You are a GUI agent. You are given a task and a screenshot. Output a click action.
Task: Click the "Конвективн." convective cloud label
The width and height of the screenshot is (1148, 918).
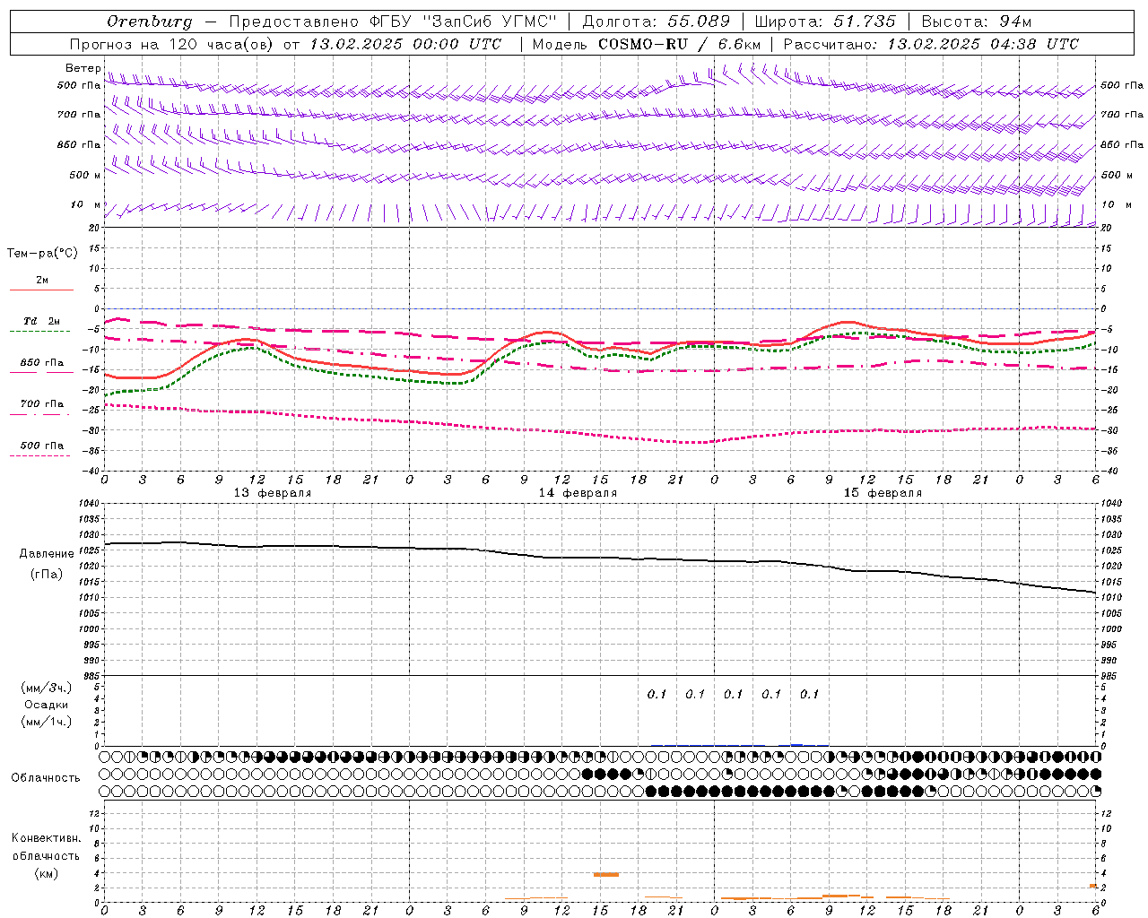tap(47, 838)
